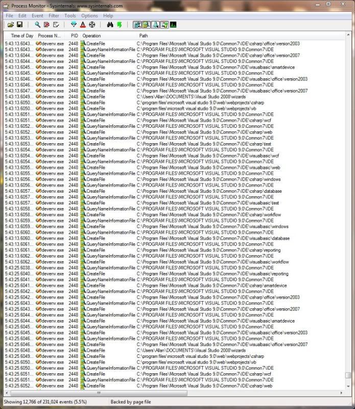Toggle event capture with the magnifier icon

coord(37,25)
